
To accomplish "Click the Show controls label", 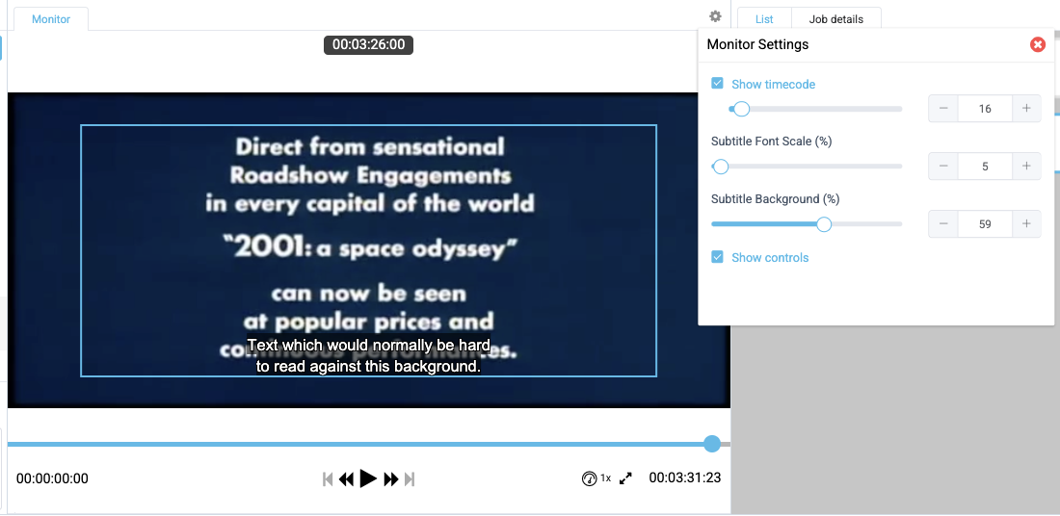I will (x=770, y=257).
